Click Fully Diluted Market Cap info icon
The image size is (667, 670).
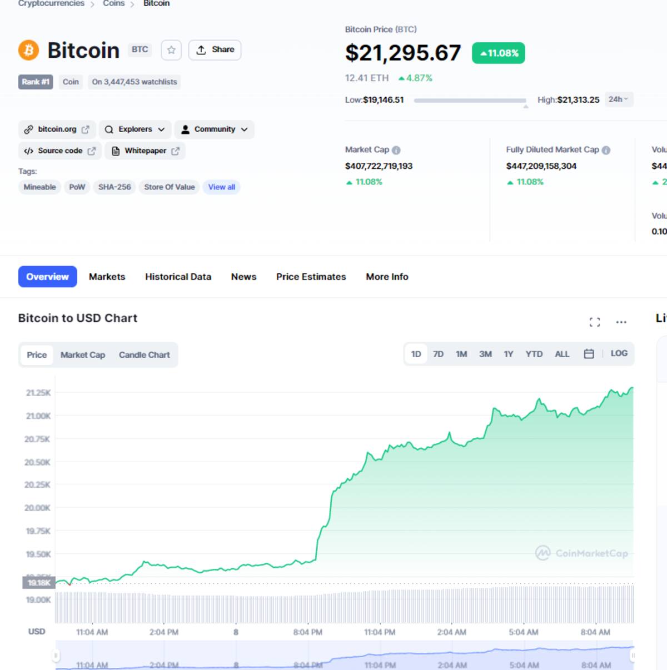click(606, 150)
